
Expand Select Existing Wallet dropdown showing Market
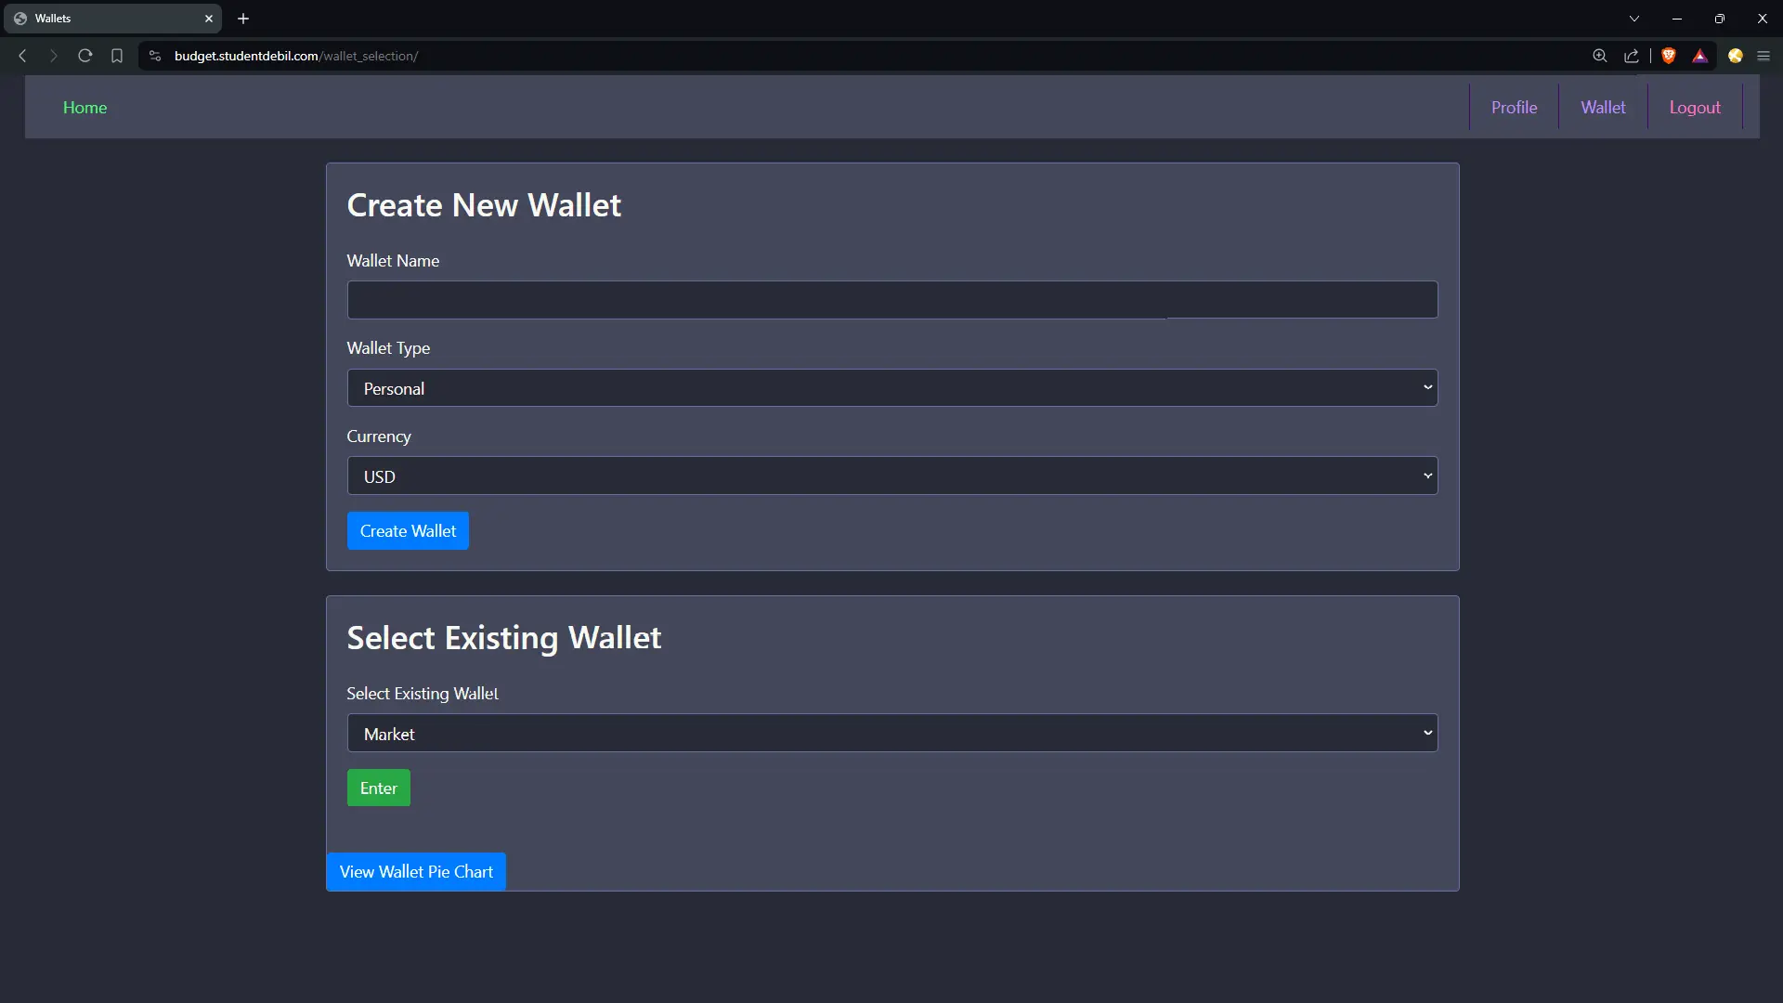(892, 734)
